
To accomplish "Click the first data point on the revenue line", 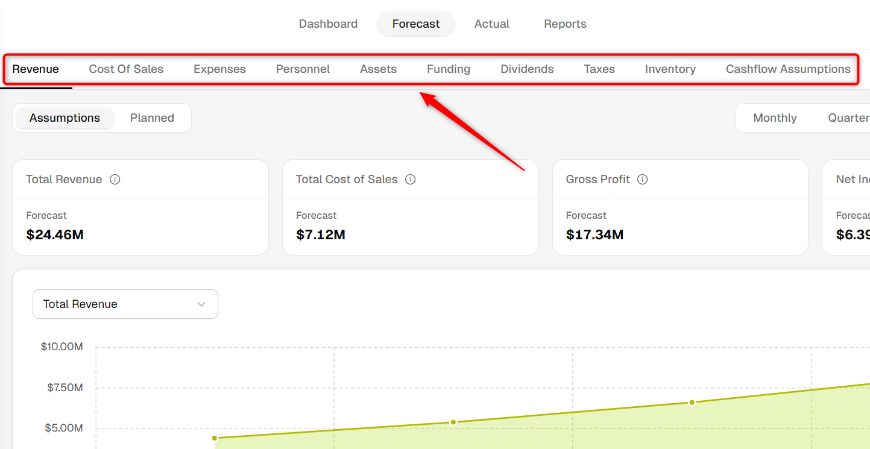I will [215, 438].
